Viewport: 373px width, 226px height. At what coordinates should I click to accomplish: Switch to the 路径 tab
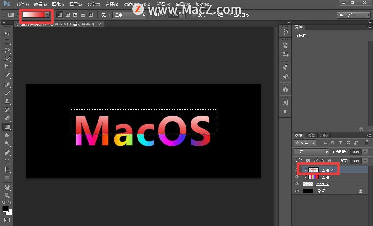(324, 135)
